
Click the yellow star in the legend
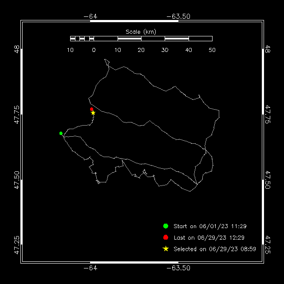click(x=166, y=249)
